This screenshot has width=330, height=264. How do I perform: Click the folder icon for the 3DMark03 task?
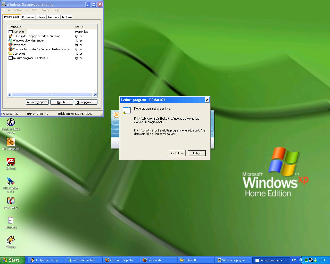[10, 53]
